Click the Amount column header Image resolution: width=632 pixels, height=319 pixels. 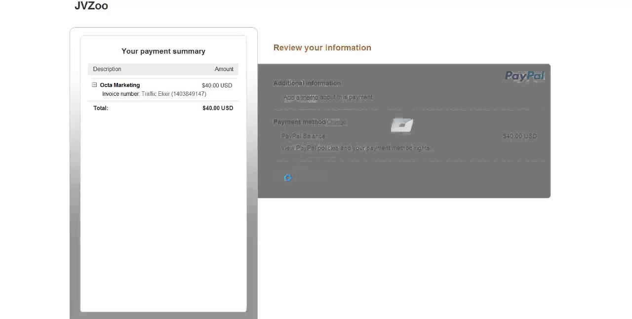tap(224, 69)
